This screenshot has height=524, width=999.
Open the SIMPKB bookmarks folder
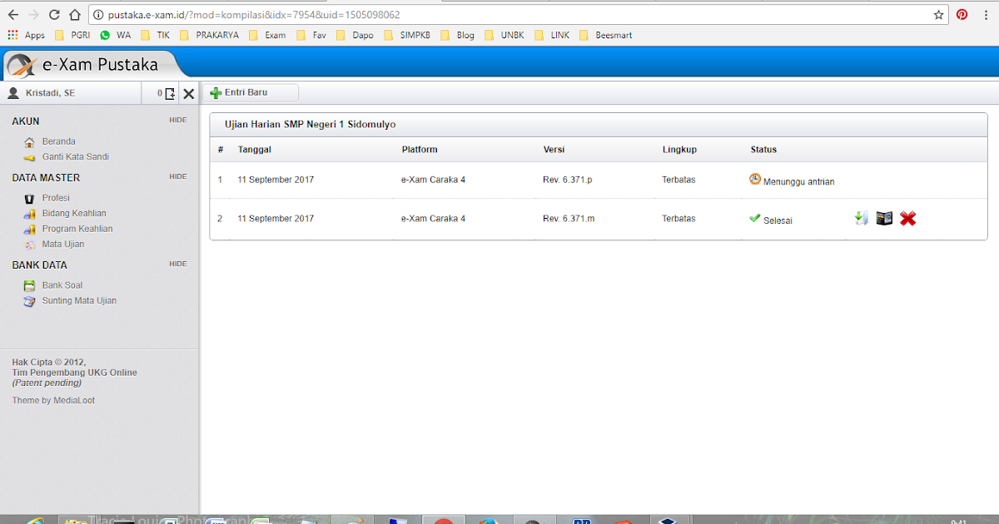click(406, 35)
